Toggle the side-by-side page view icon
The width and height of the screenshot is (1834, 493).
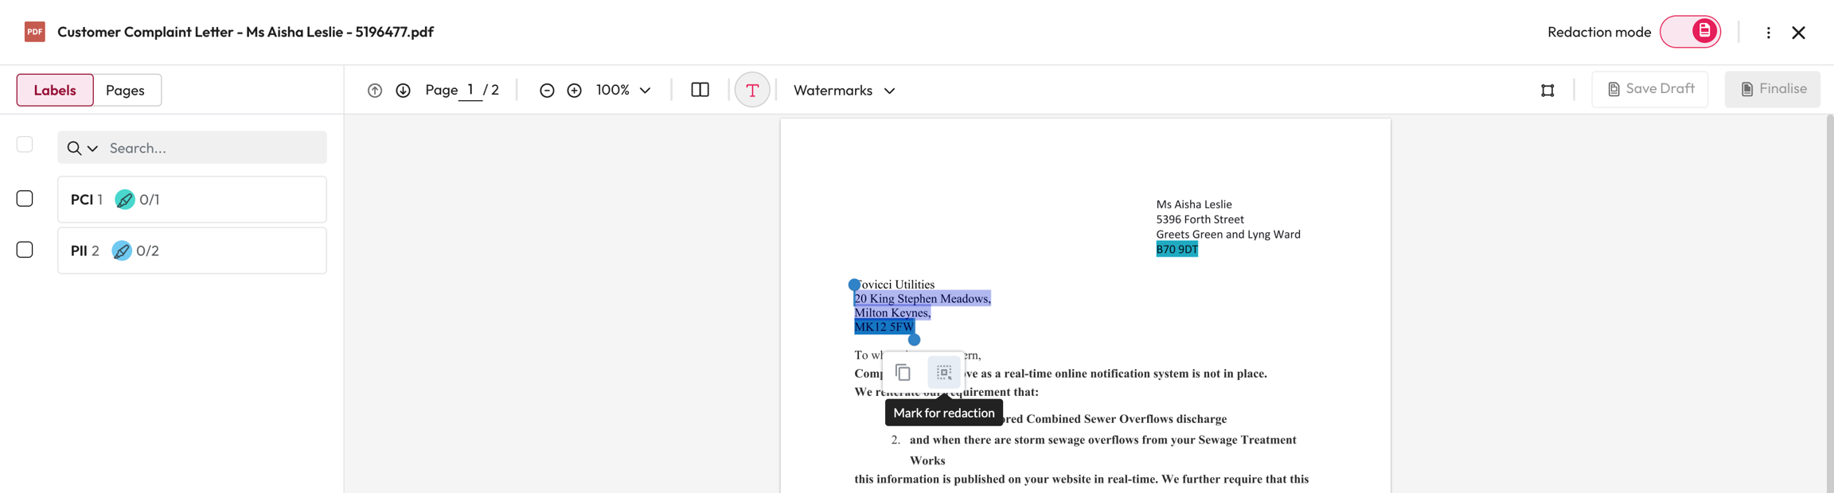point(700,90)
